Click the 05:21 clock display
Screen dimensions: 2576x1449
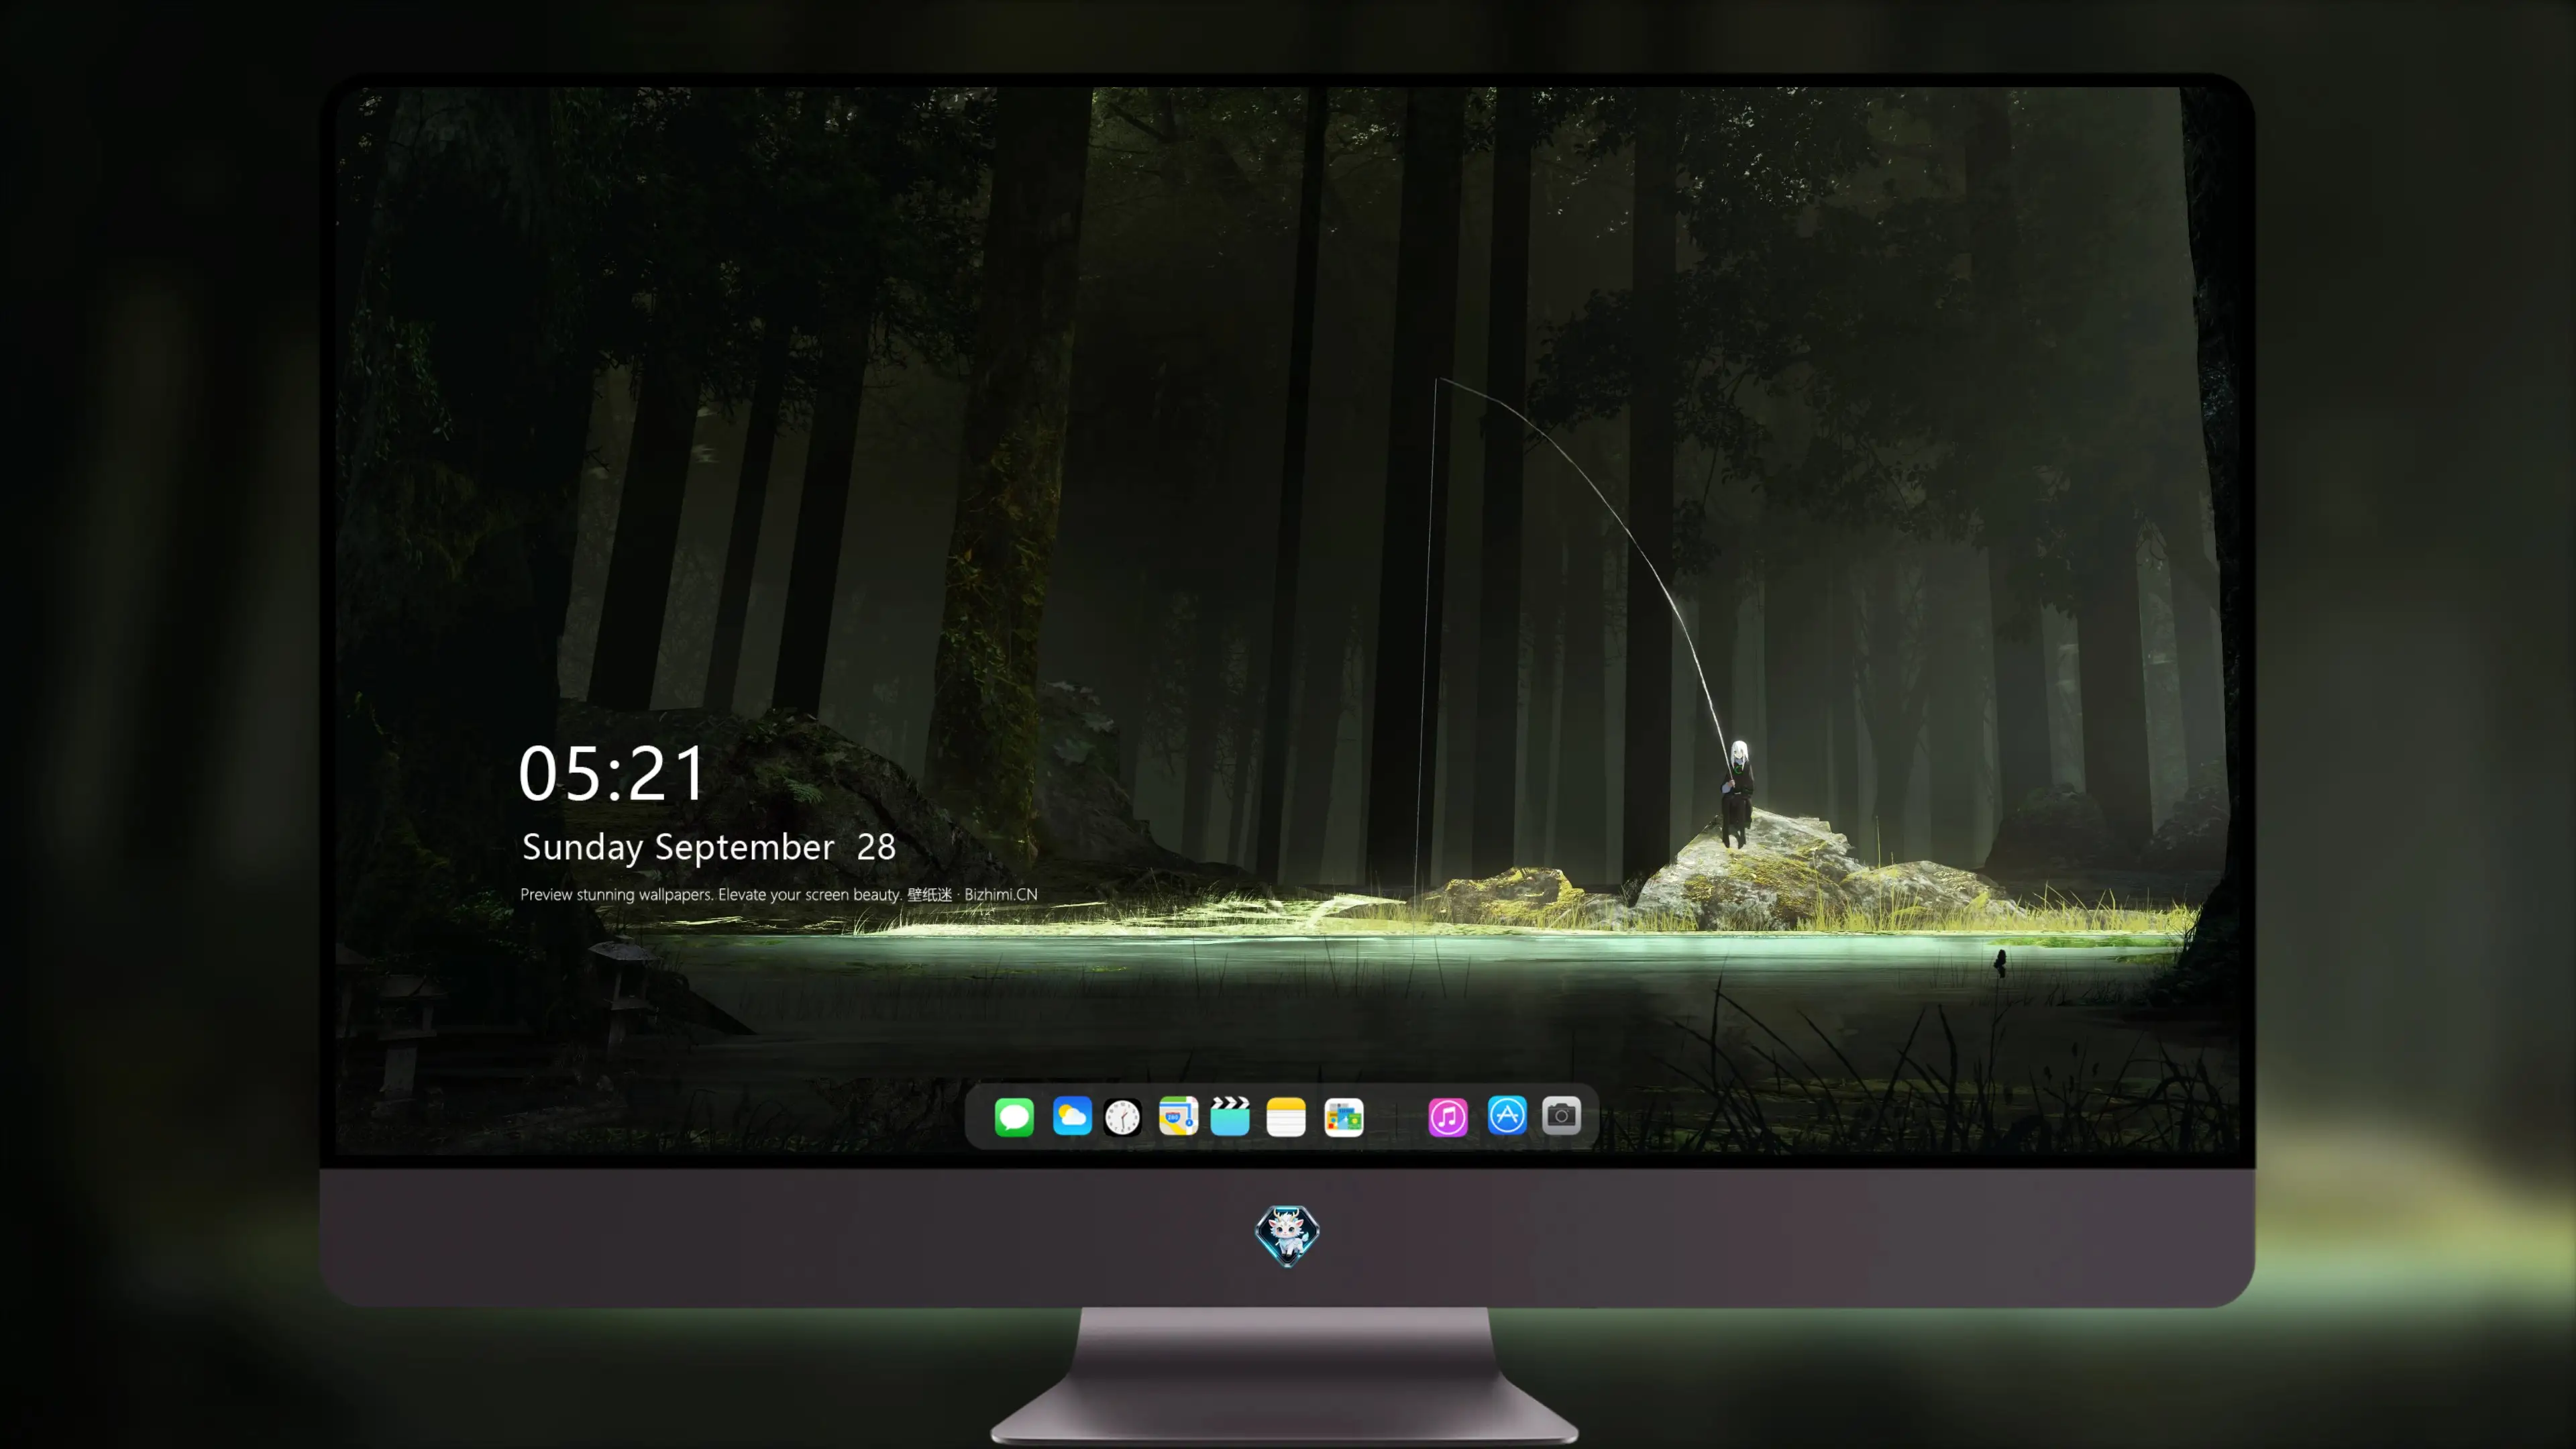[x=612, y=773]
